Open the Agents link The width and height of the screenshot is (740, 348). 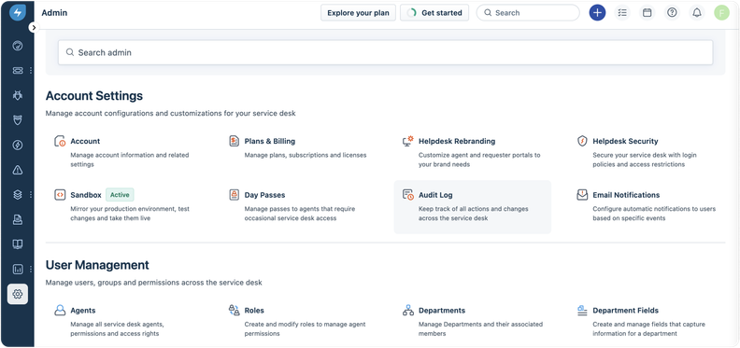click(x=83, y=311)
